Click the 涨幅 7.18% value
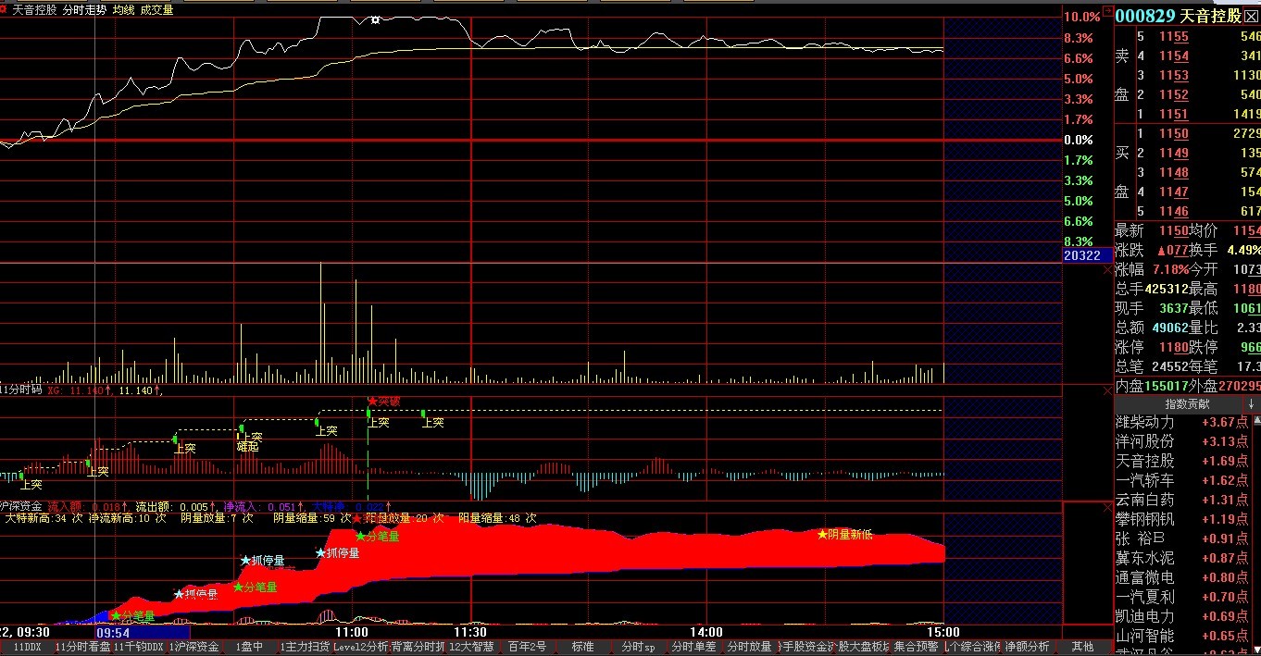The width and height of the screenshot is (1261, 656). pos(1170,269)
